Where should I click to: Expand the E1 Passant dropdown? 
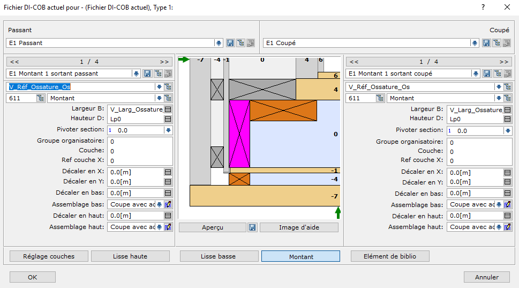point(219,43)
